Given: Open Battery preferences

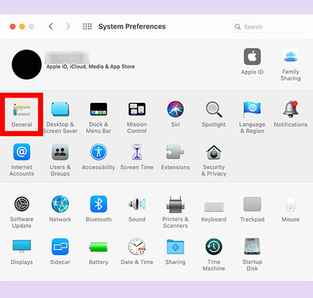Looking at the screenshot, I should 99,253.
